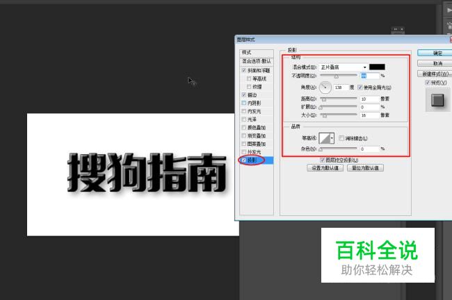The image size is (452, 300).
Task: Enable the 图案叠加 (Pattern Overlay) checkbox
Action: point(244,144)
